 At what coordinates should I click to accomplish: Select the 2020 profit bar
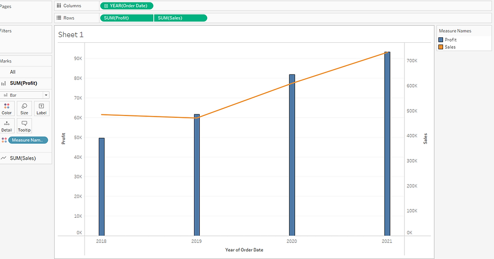(x=292, y=155)
